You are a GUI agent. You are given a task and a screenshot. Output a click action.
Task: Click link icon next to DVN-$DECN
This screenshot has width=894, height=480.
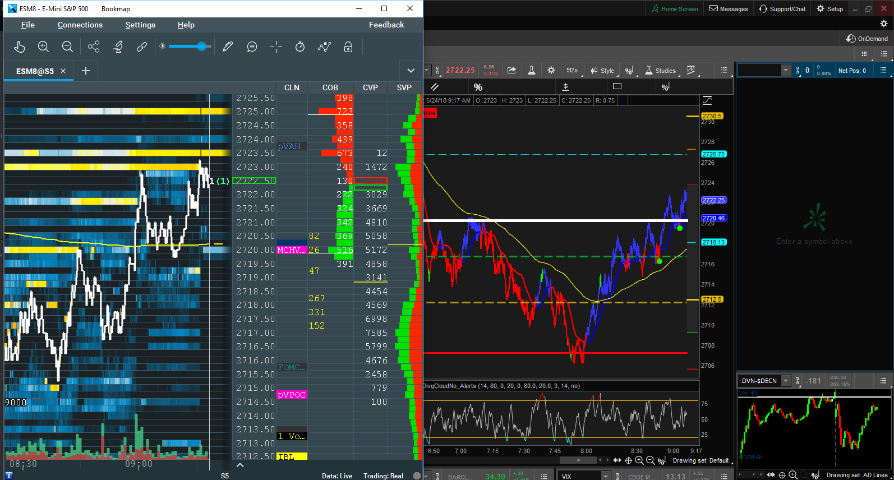[x=797, y=381]
